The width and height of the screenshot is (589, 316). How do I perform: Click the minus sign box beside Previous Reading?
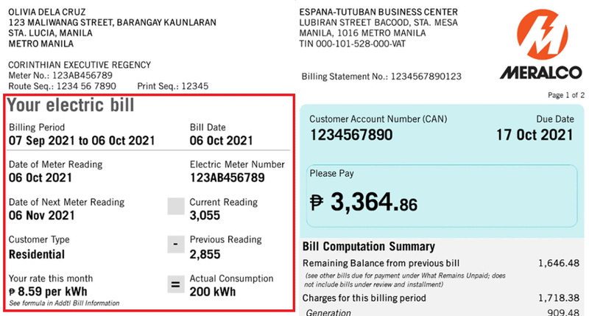click(176, 245)
